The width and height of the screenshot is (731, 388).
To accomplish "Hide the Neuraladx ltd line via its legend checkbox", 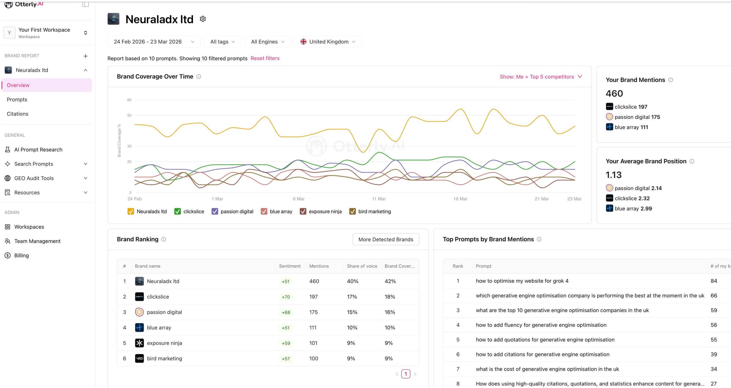I will tap(131, 211).
